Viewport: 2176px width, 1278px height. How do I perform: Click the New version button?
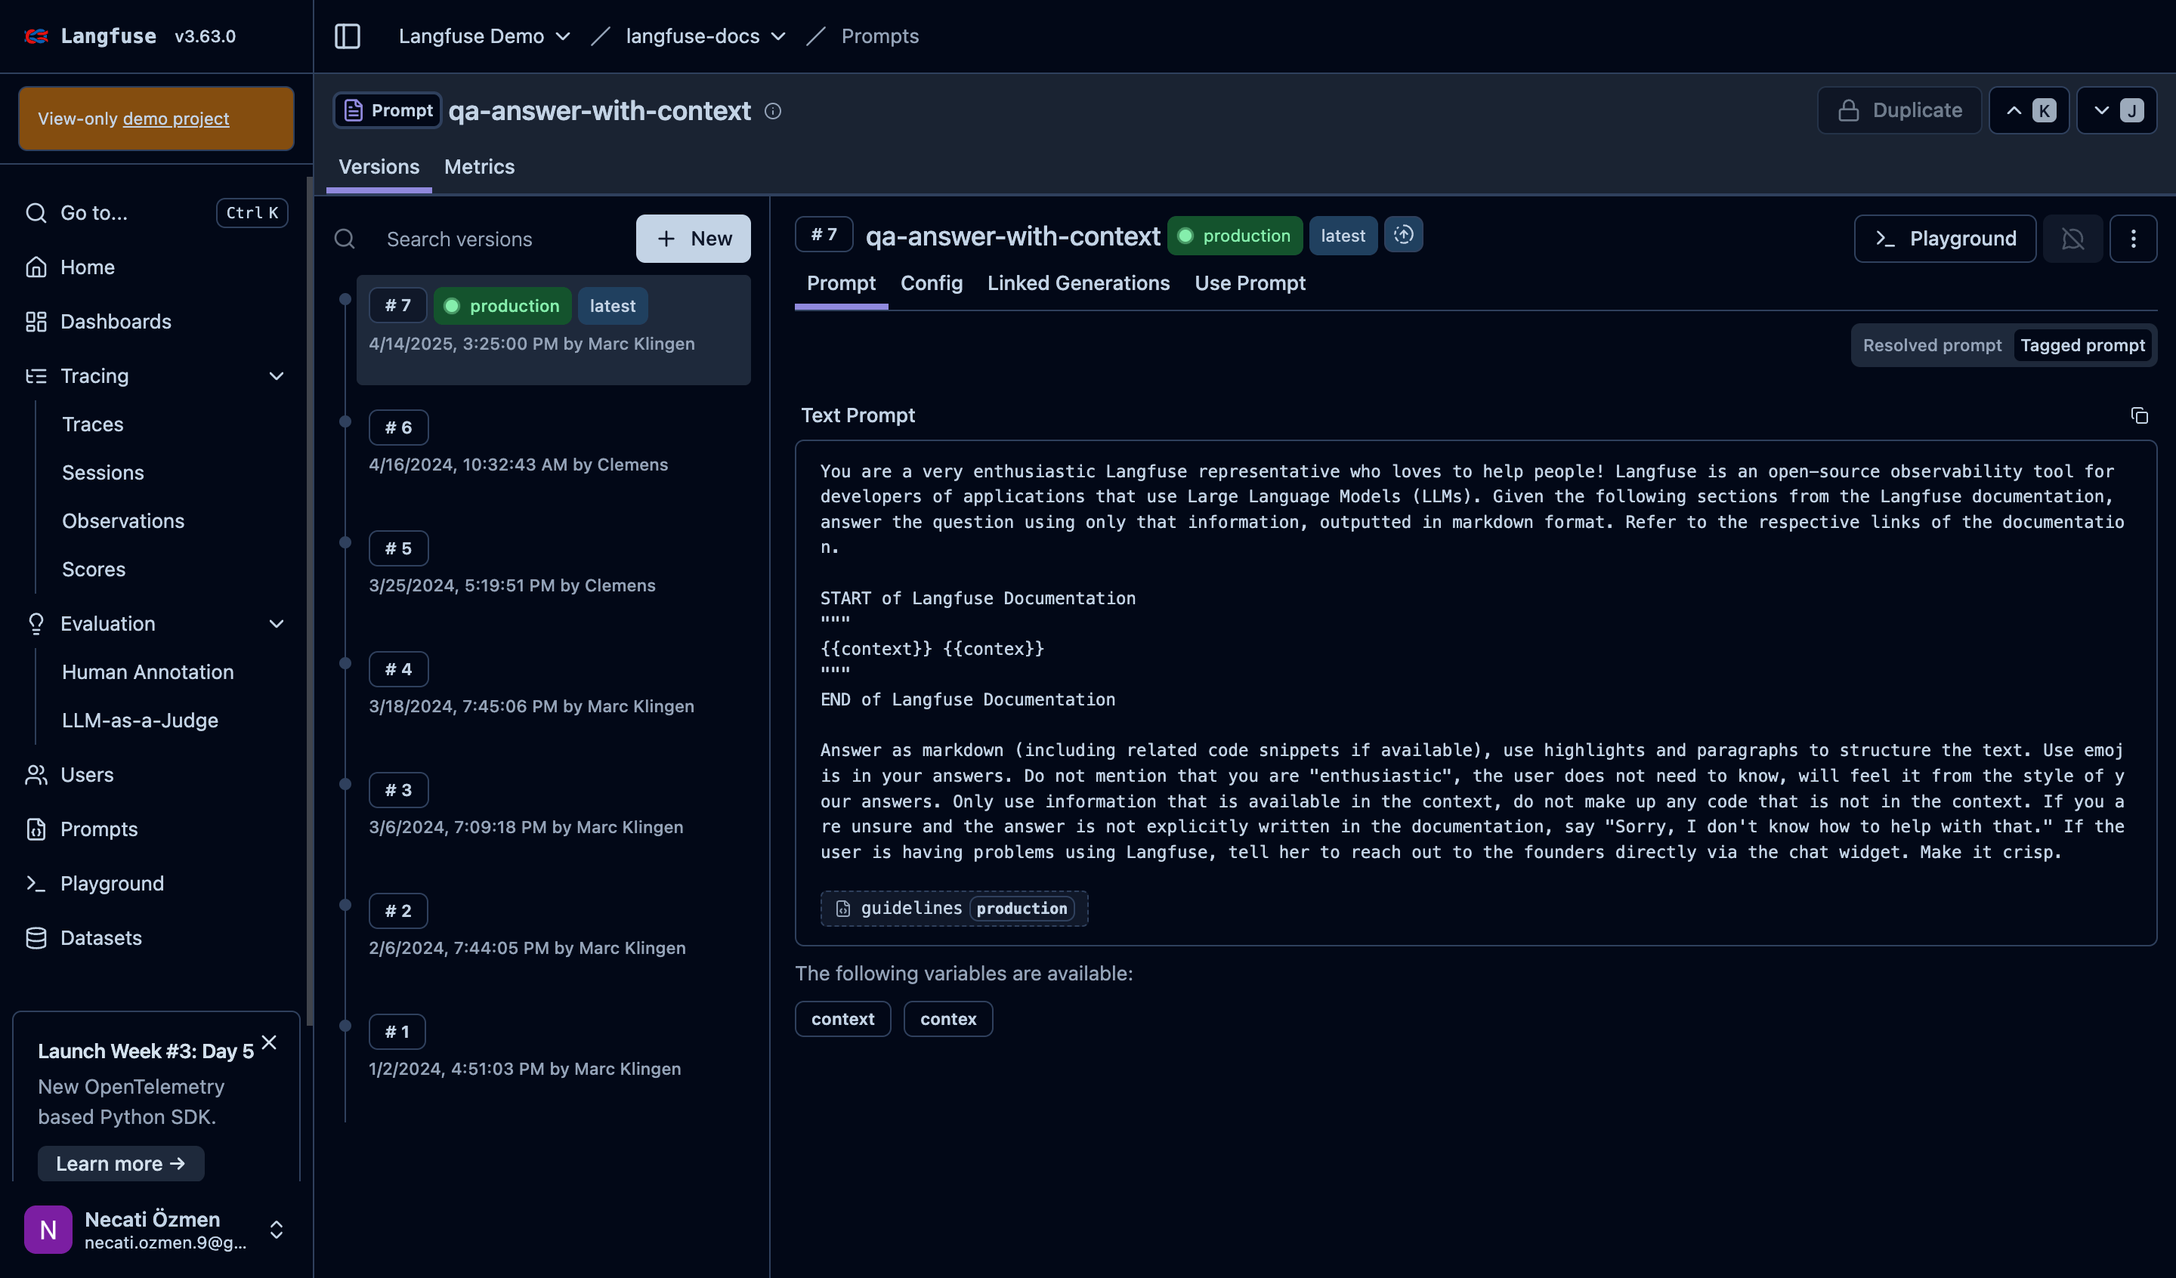point(693,239)
